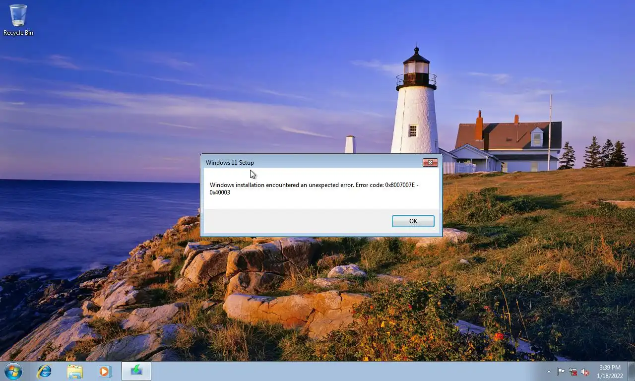Image resolution: width=635 pixels, height=381 pixels.
Task: Open Action Center flag icon
Action: (x=561, y=372)
